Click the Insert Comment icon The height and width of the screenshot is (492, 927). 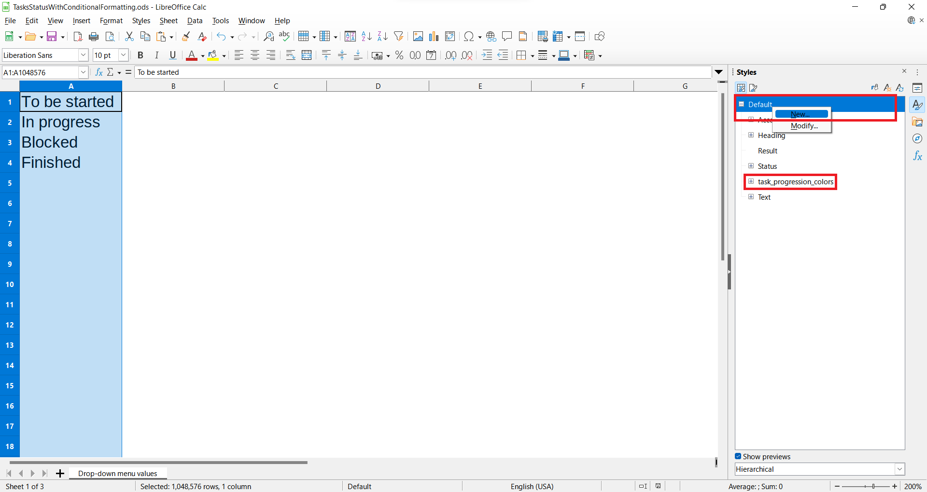pos(507,37)
